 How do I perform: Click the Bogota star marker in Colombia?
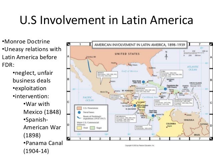tap(167, 127)
